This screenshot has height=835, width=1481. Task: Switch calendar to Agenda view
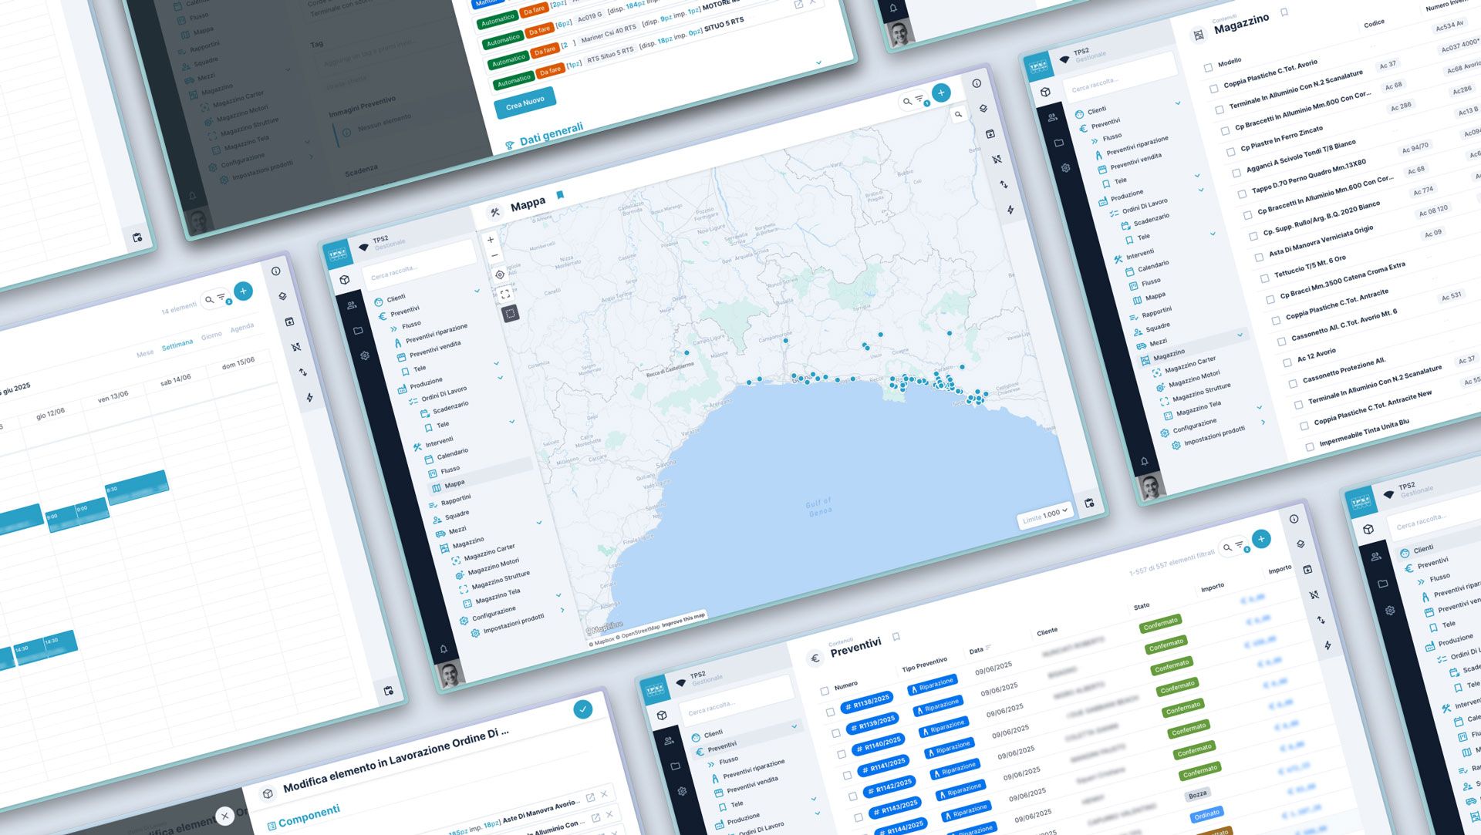tap(242, 327)
